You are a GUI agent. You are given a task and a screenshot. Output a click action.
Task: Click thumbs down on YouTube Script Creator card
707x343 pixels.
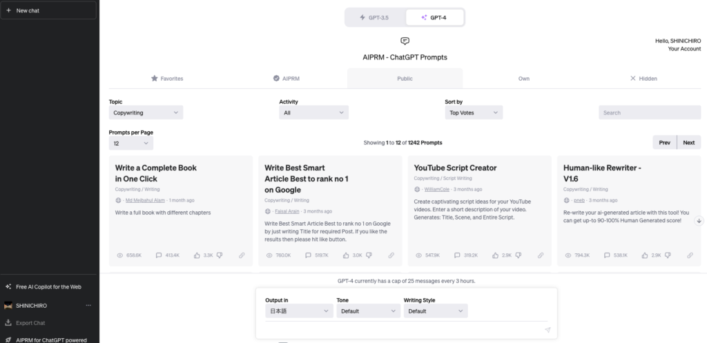518,255
